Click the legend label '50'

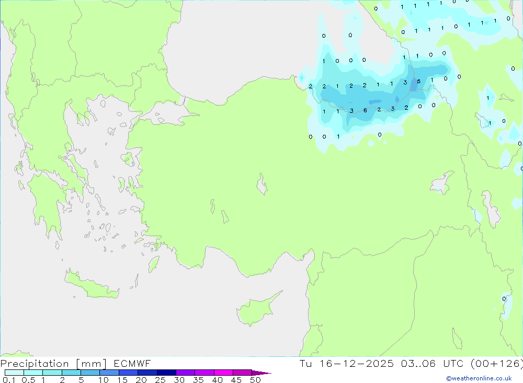click(x=255, y=380)
